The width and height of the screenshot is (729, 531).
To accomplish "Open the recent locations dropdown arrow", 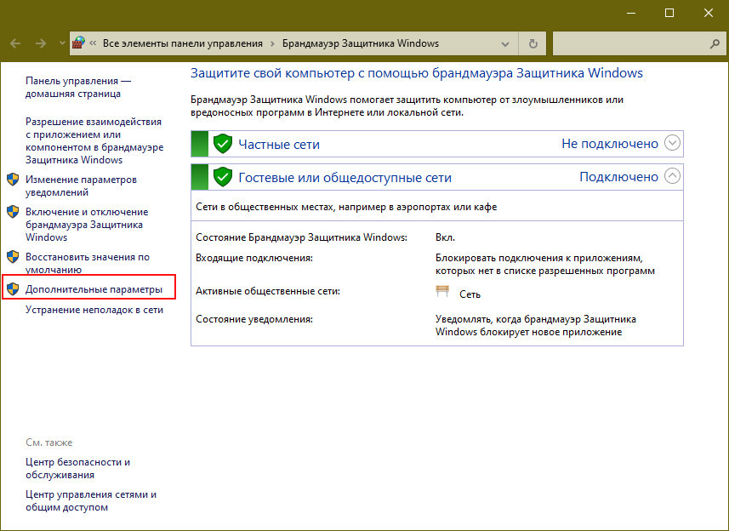I will (x=62, y=43).
